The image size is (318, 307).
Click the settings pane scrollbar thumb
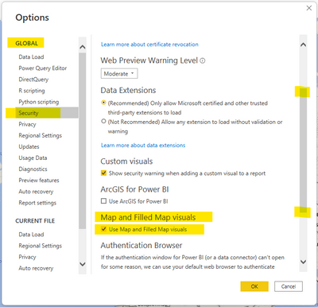pos(304,150)
